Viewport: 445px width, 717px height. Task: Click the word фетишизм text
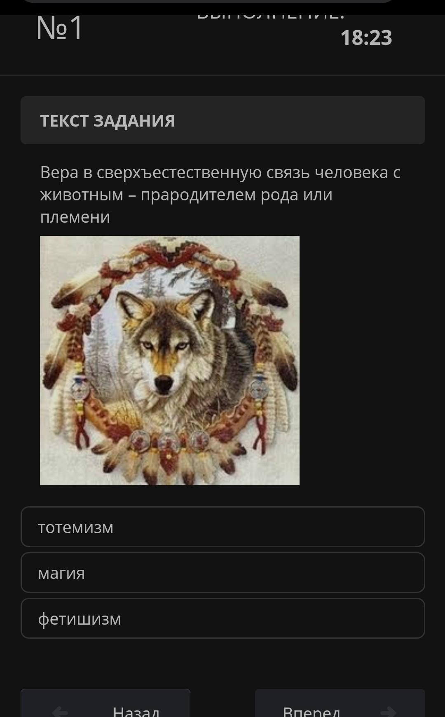[80, 619]
